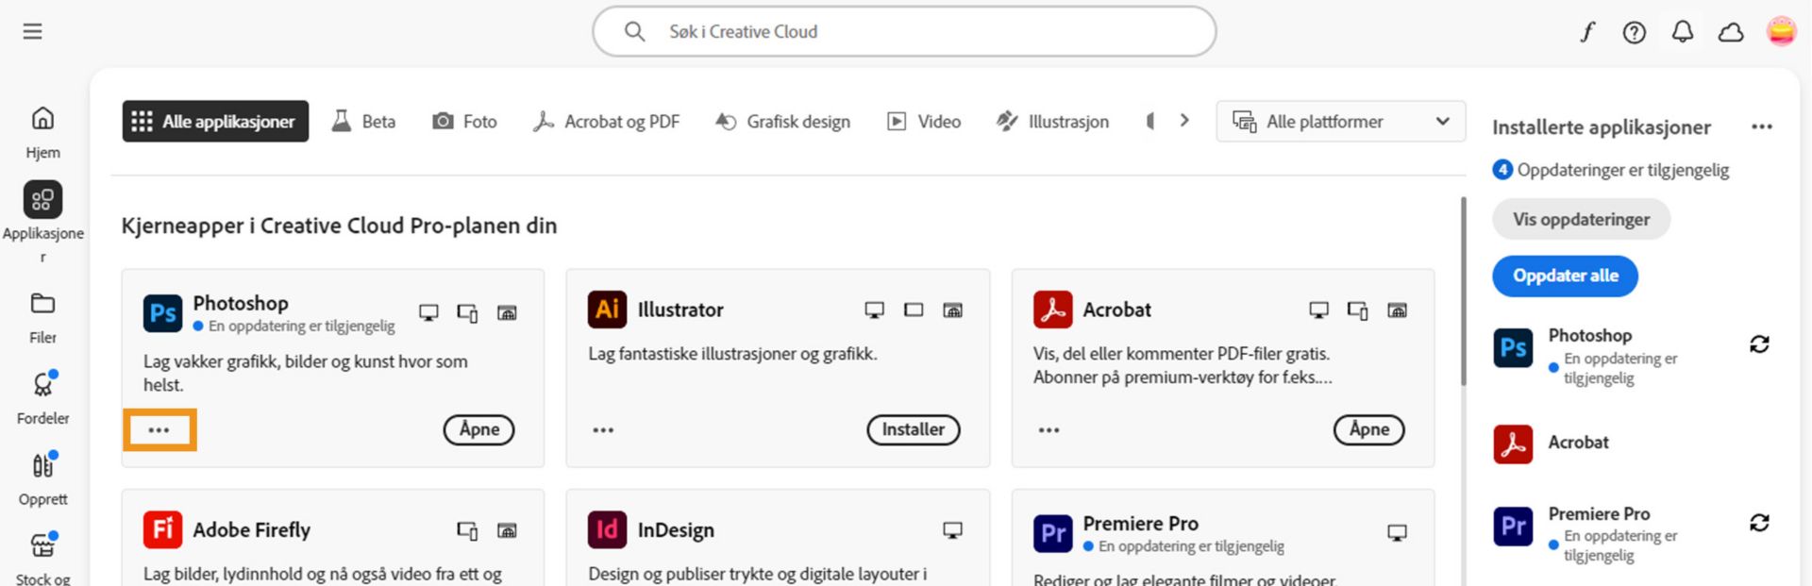Click the app list vertical scrollbar
Screen dimensions: 1812x586
click(1464, 291)
